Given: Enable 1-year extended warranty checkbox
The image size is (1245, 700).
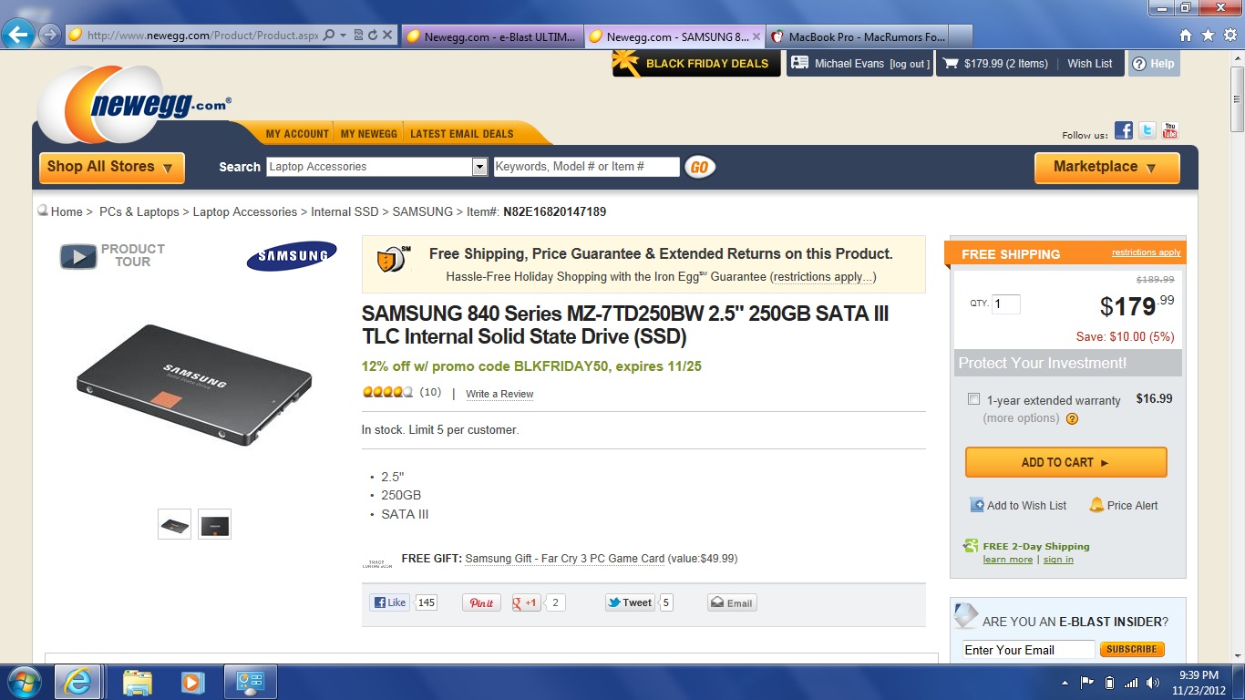Looking at the screenshot, I should click(973, 399).
